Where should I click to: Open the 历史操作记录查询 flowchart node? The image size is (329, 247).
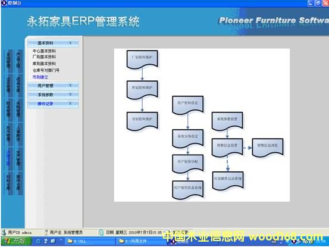coord(228,181)
